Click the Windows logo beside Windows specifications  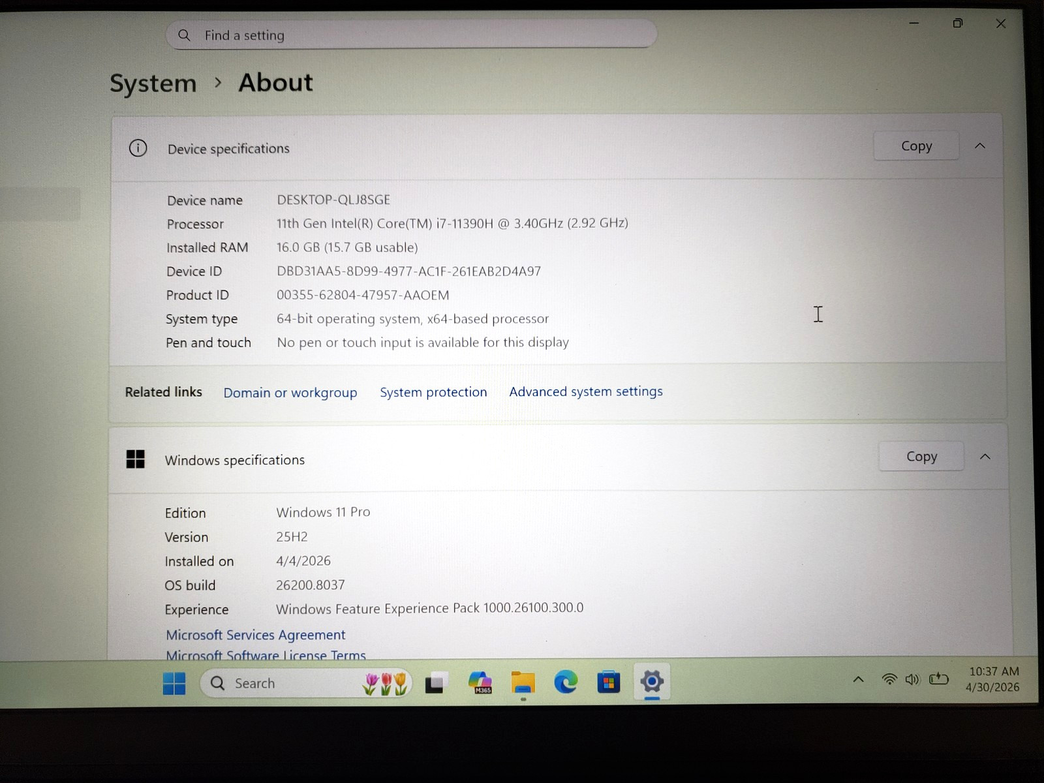click(x=135, y=459)
